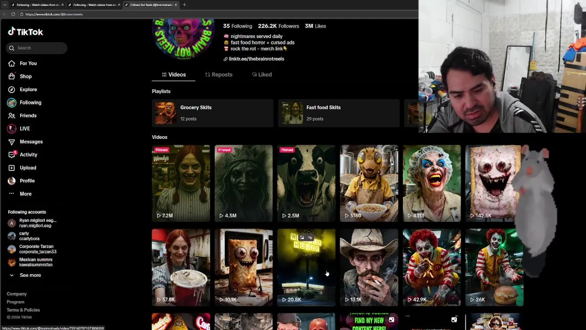Open the bee mascot video with 5160 views

[369, 183]
